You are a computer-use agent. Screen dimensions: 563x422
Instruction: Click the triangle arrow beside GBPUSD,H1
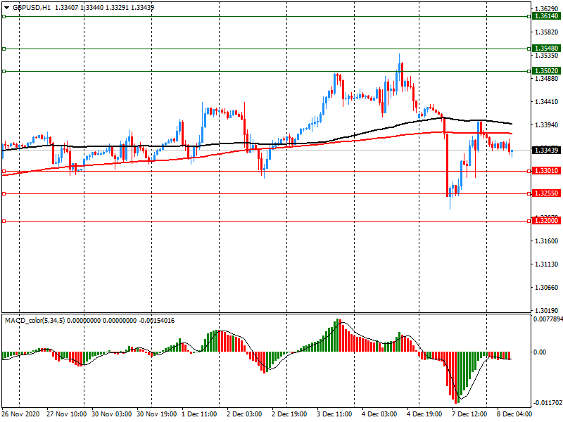click(x=5, y=7)
